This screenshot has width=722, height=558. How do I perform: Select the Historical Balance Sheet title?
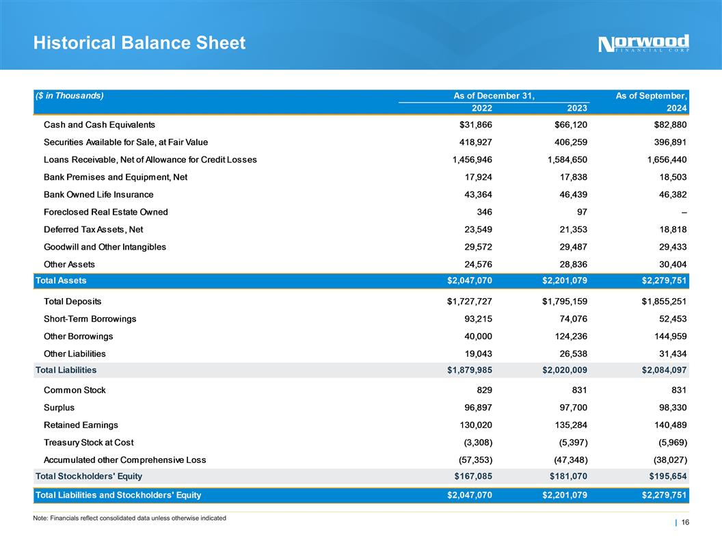[139, 43]
